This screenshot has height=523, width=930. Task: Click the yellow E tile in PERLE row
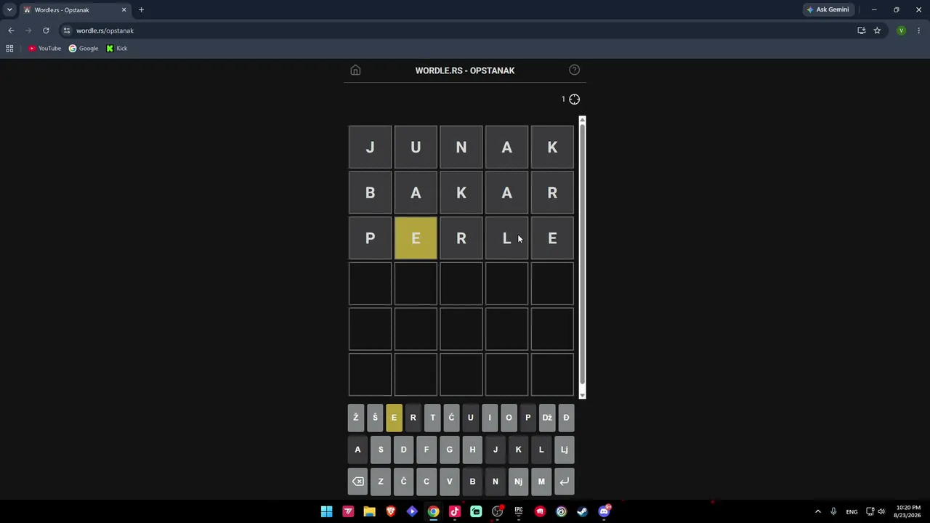pos(416,238)
